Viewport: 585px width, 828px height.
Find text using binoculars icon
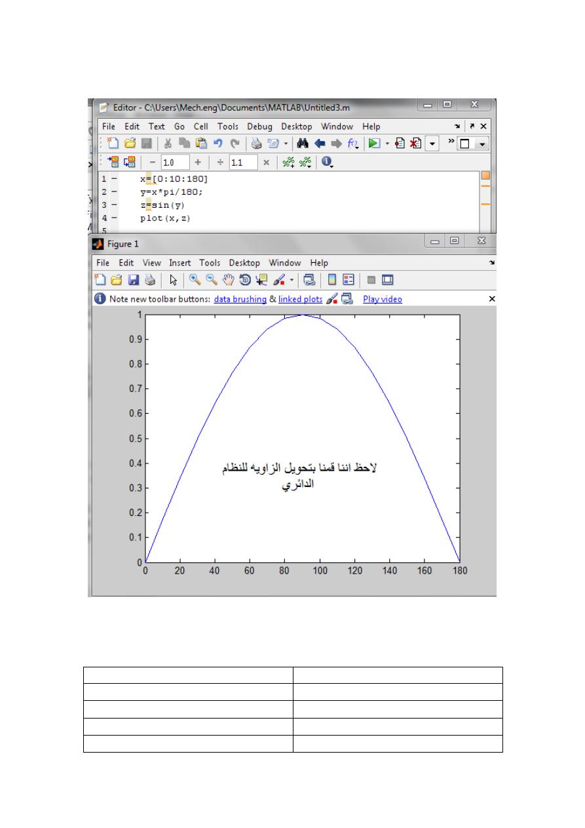click(303, 143)
